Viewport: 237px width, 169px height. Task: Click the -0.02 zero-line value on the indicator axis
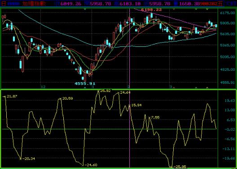(x=230, y=129)
